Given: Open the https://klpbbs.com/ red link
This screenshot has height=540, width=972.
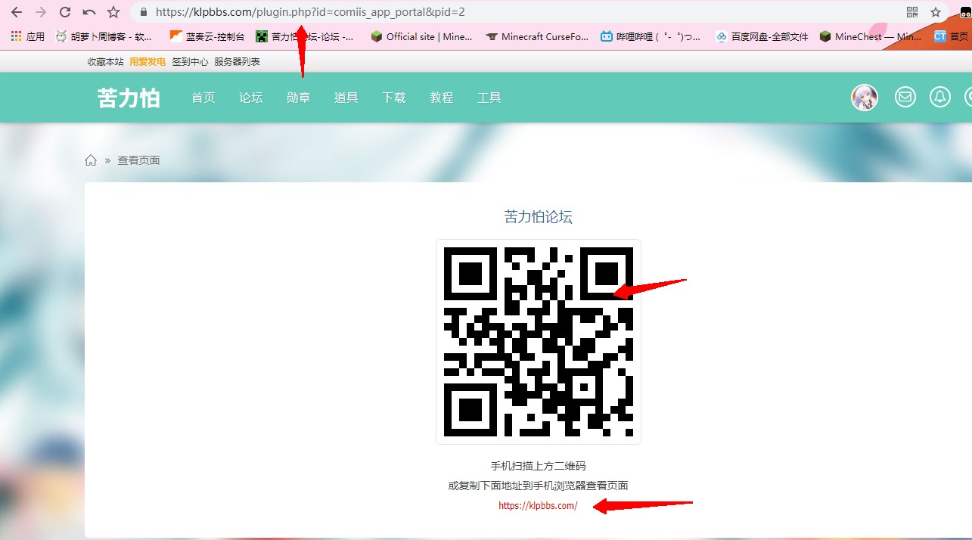Looking at the screenshot, I should pos(538,506).
